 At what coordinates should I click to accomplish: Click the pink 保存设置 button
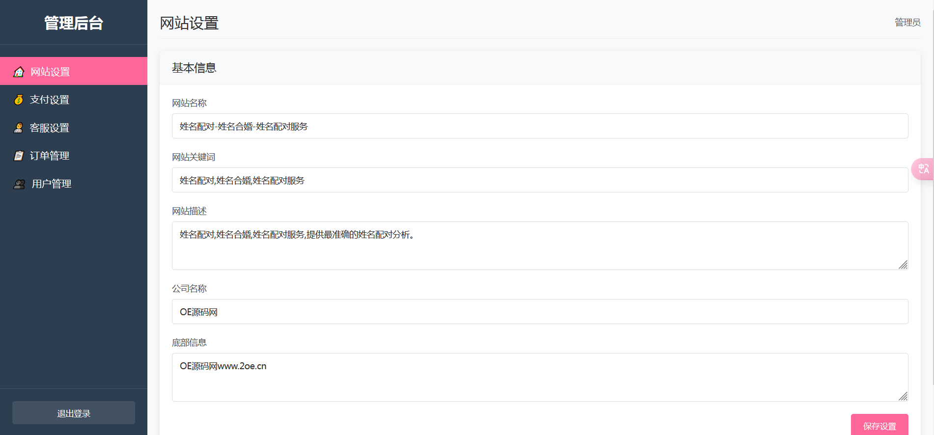coord(879,425)
